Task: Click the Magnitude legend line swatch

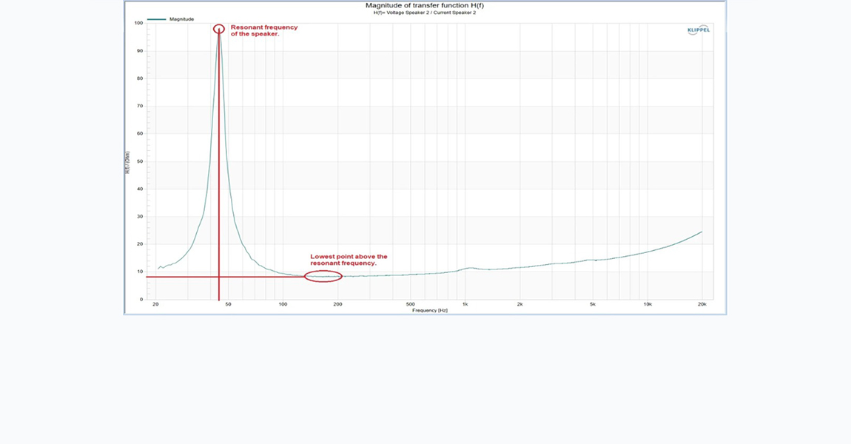Action: (156, 19)
